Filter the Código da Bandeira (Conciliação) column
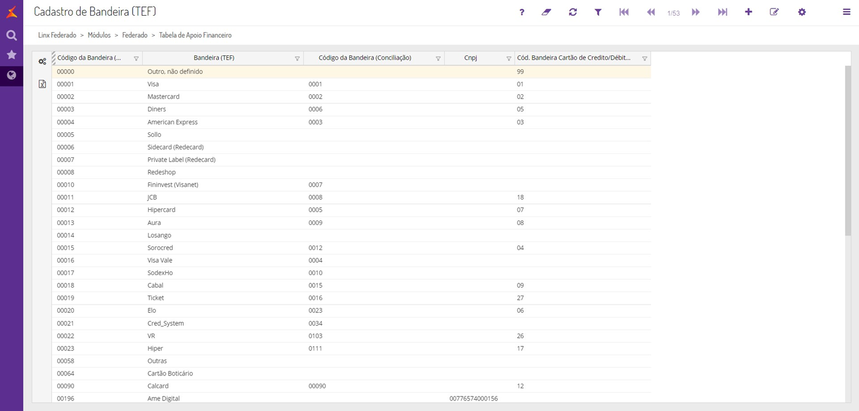 (438, 58)
